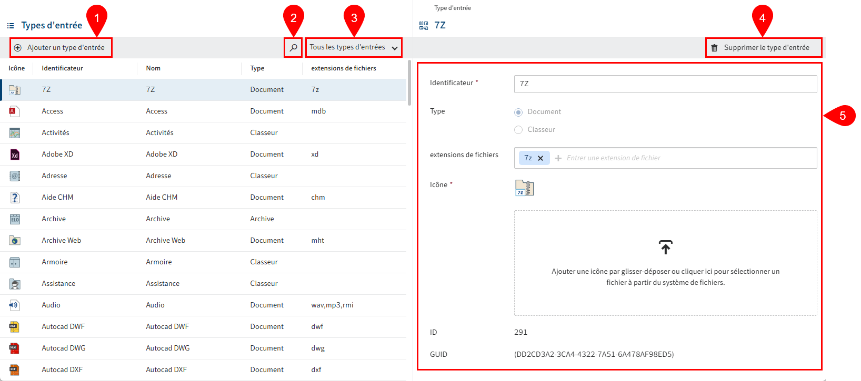Sort by the Type column header
This screenshot has width=861, height=381.
257,68
